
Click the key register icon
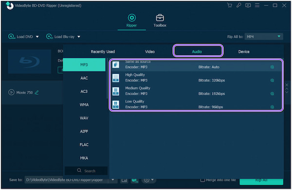click(238, 5)
